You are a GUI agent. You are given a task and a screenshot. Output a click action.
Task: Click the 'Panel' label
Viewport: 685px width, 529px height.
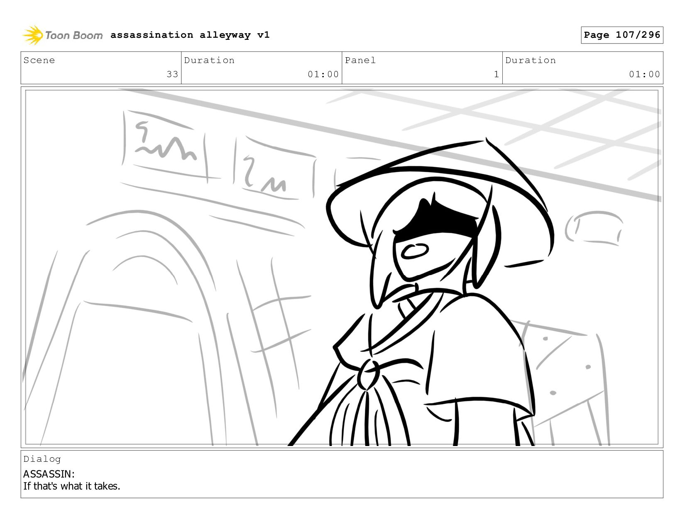click(x=360, y=60)
